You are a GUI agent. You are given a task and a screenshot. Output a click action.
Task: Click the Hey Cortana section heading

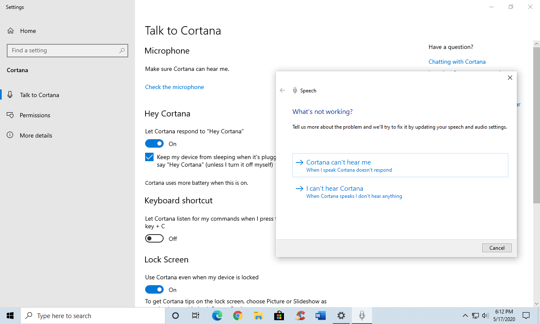[167, 113]
